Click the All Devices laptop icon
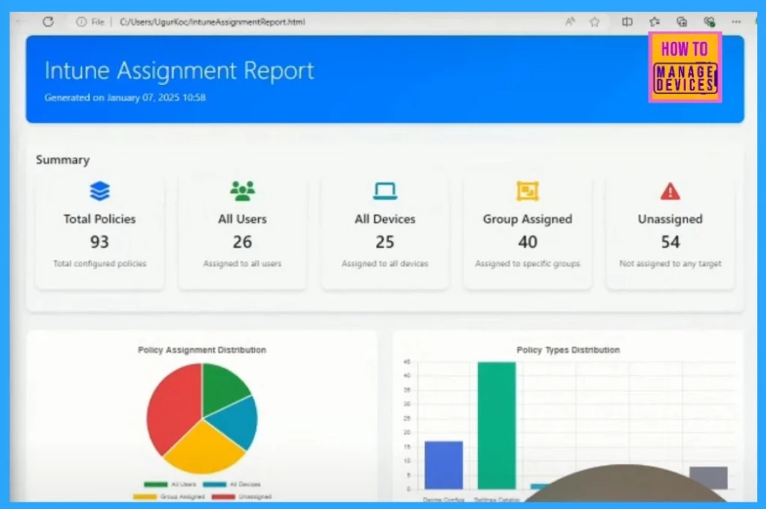The image size is (766, 509). coord(385,191)
